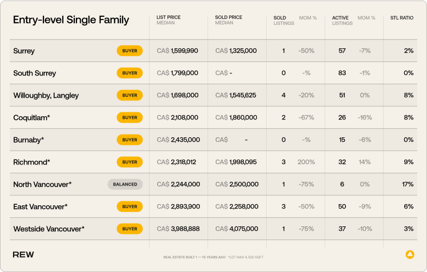Click the 83 active listings for South Surrey
427x272 pixels.
(x=342, y=73)
